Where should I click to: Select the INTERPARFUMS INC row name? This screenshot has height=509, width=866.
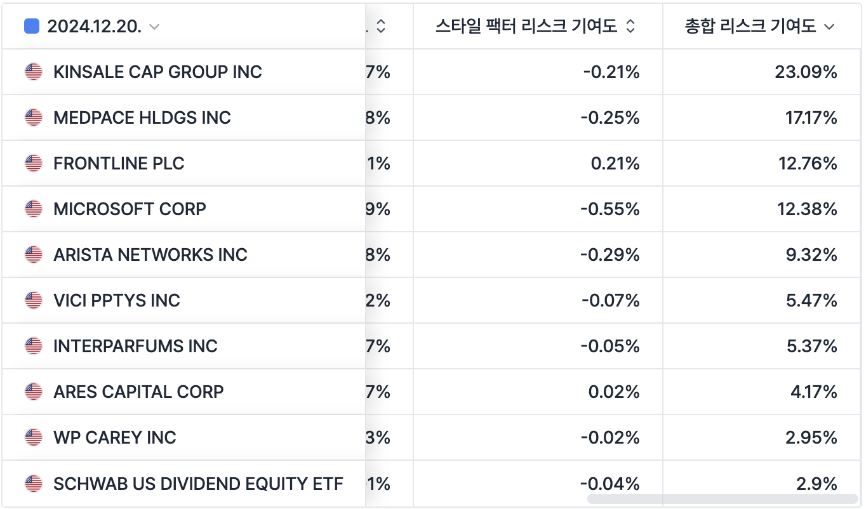point(135,346)
